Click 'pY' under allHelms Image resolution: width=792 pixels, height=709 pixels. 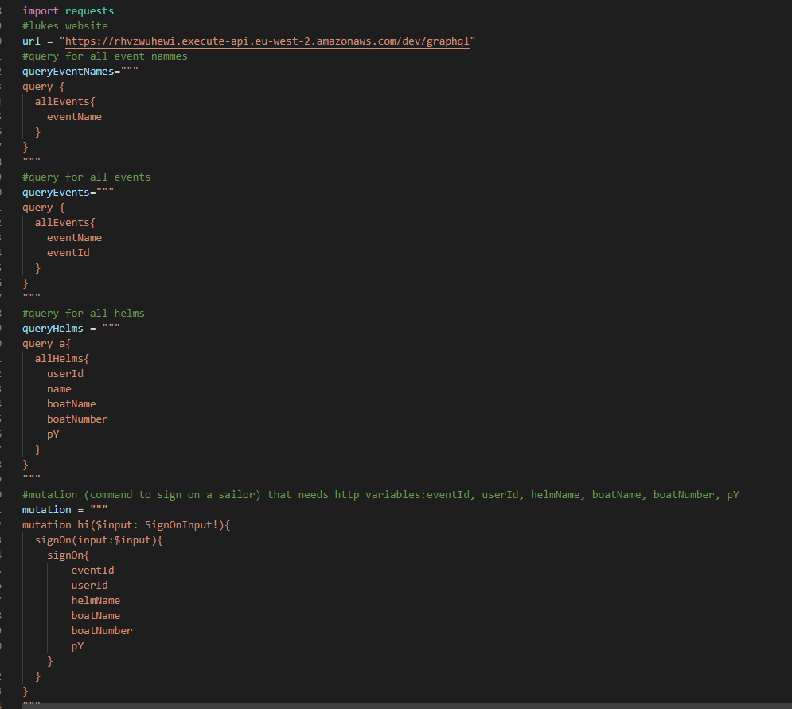pyautogui.click(x=53, y=434)
